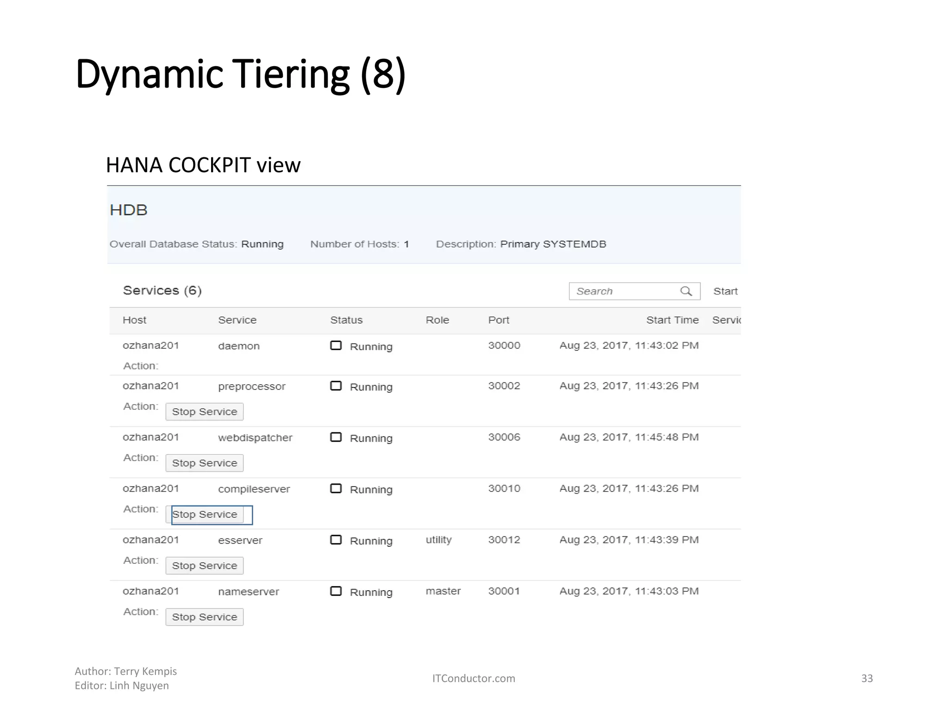Sort by the Start Time column header
Image resolution: width=948 pixels, height=711 pixels.
pyautogui.click(x=673, y=320)
